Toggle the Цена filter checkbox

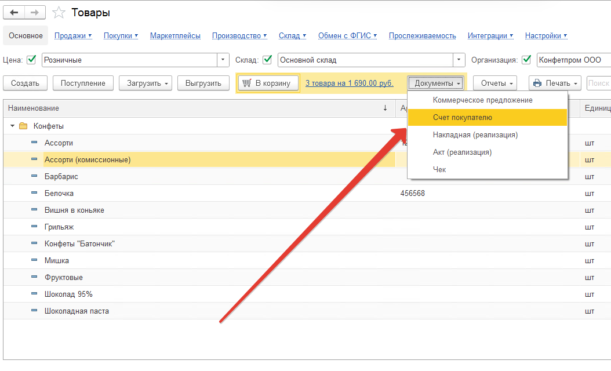(x=31, y=60)
